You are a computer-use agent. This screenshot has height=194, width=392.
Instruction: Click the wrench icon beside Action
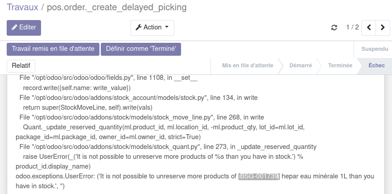point(138,27)
